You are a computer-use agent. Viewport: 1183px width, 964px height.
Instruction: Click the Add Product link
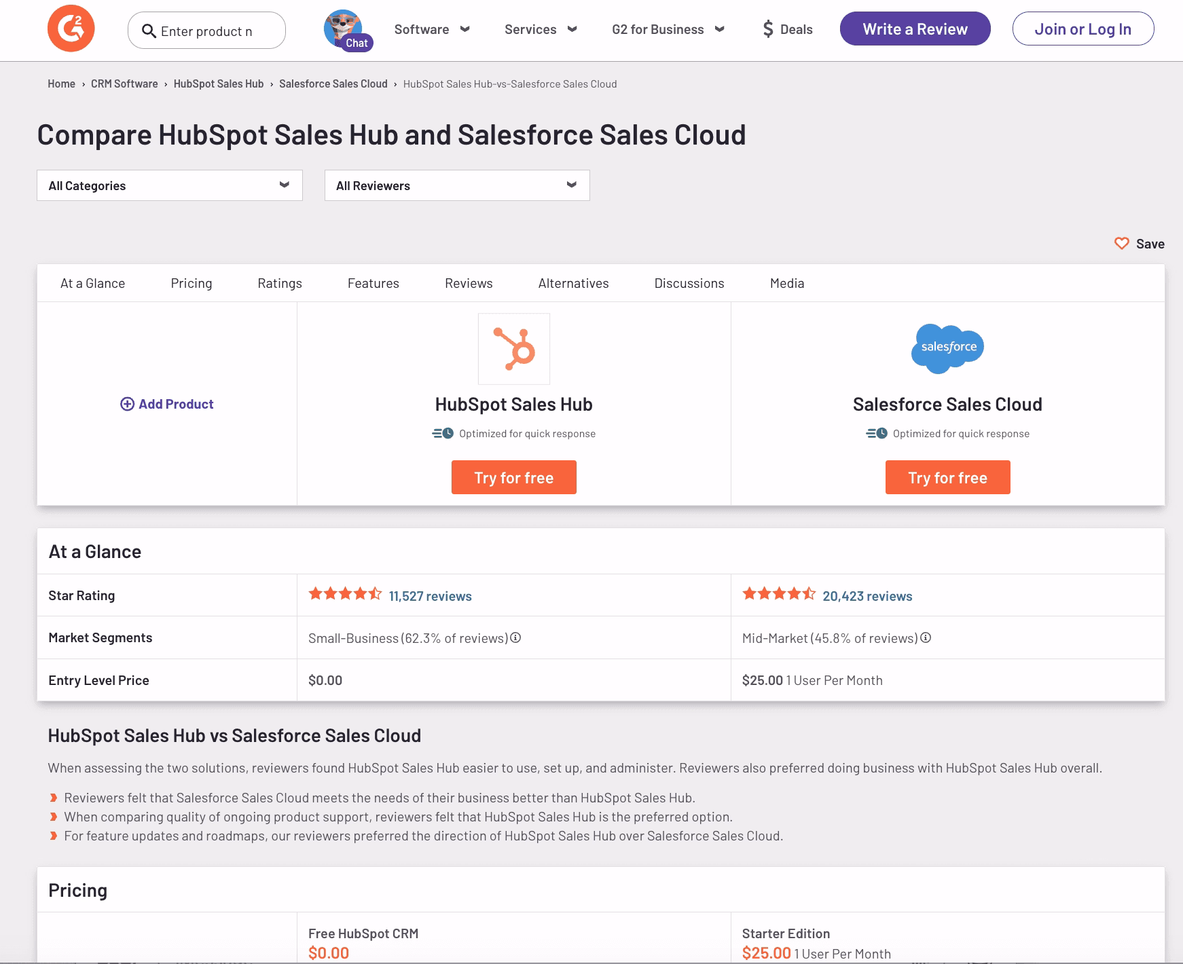[x=167, y=404]
